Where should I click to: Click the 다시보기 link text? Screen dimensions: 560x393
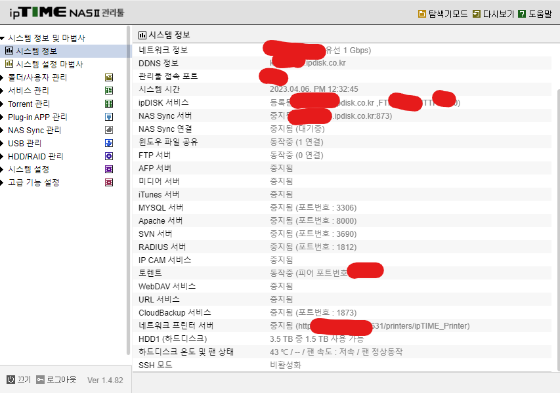coord(498,14)
